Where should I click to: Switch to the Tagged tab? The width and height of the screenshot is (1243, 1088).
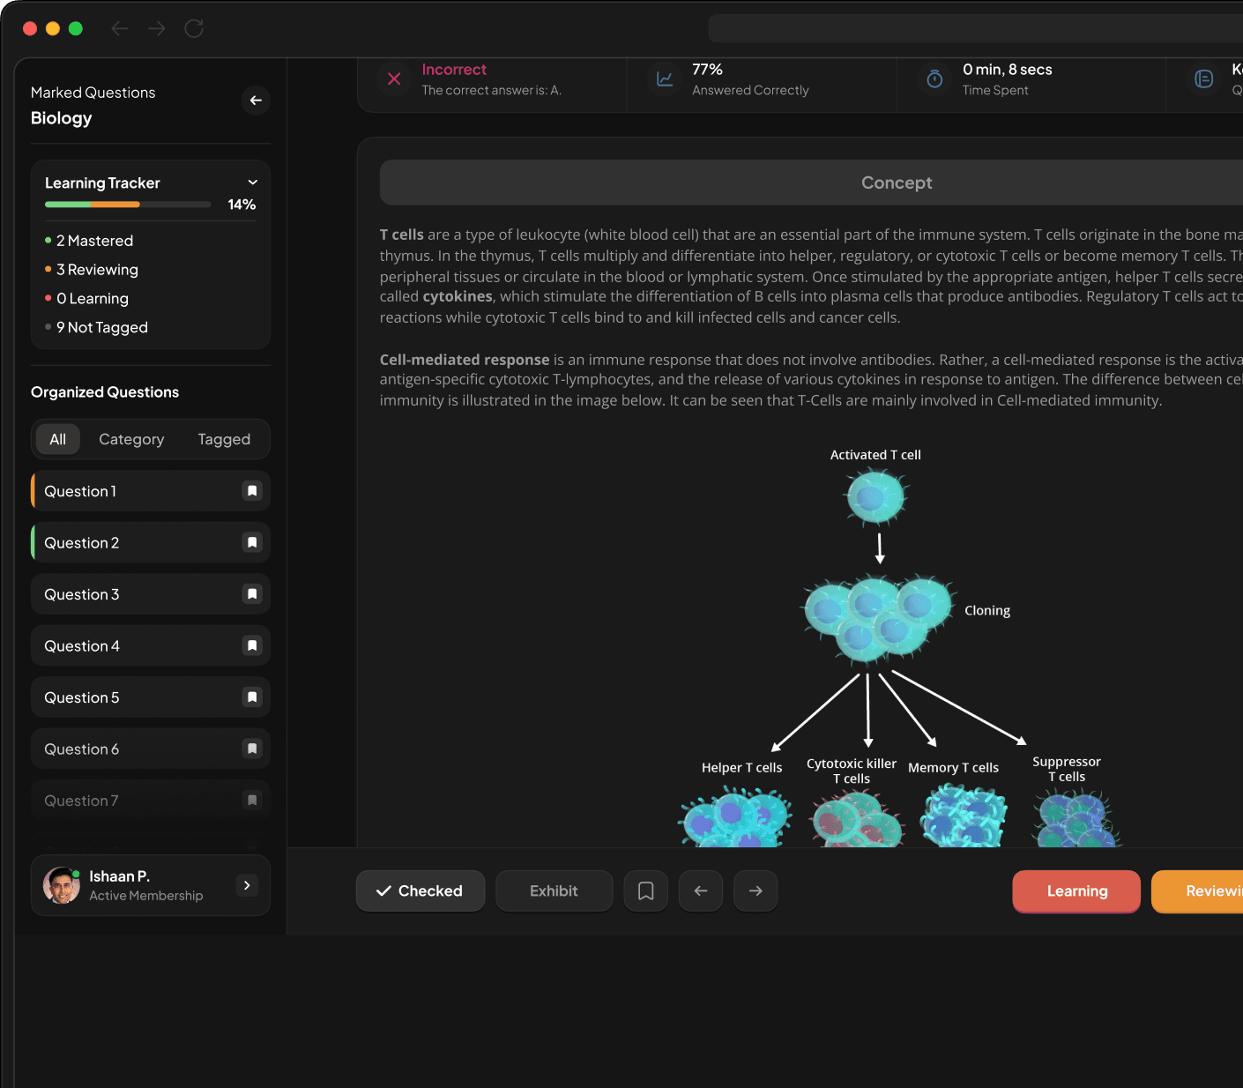pos(224,438)
